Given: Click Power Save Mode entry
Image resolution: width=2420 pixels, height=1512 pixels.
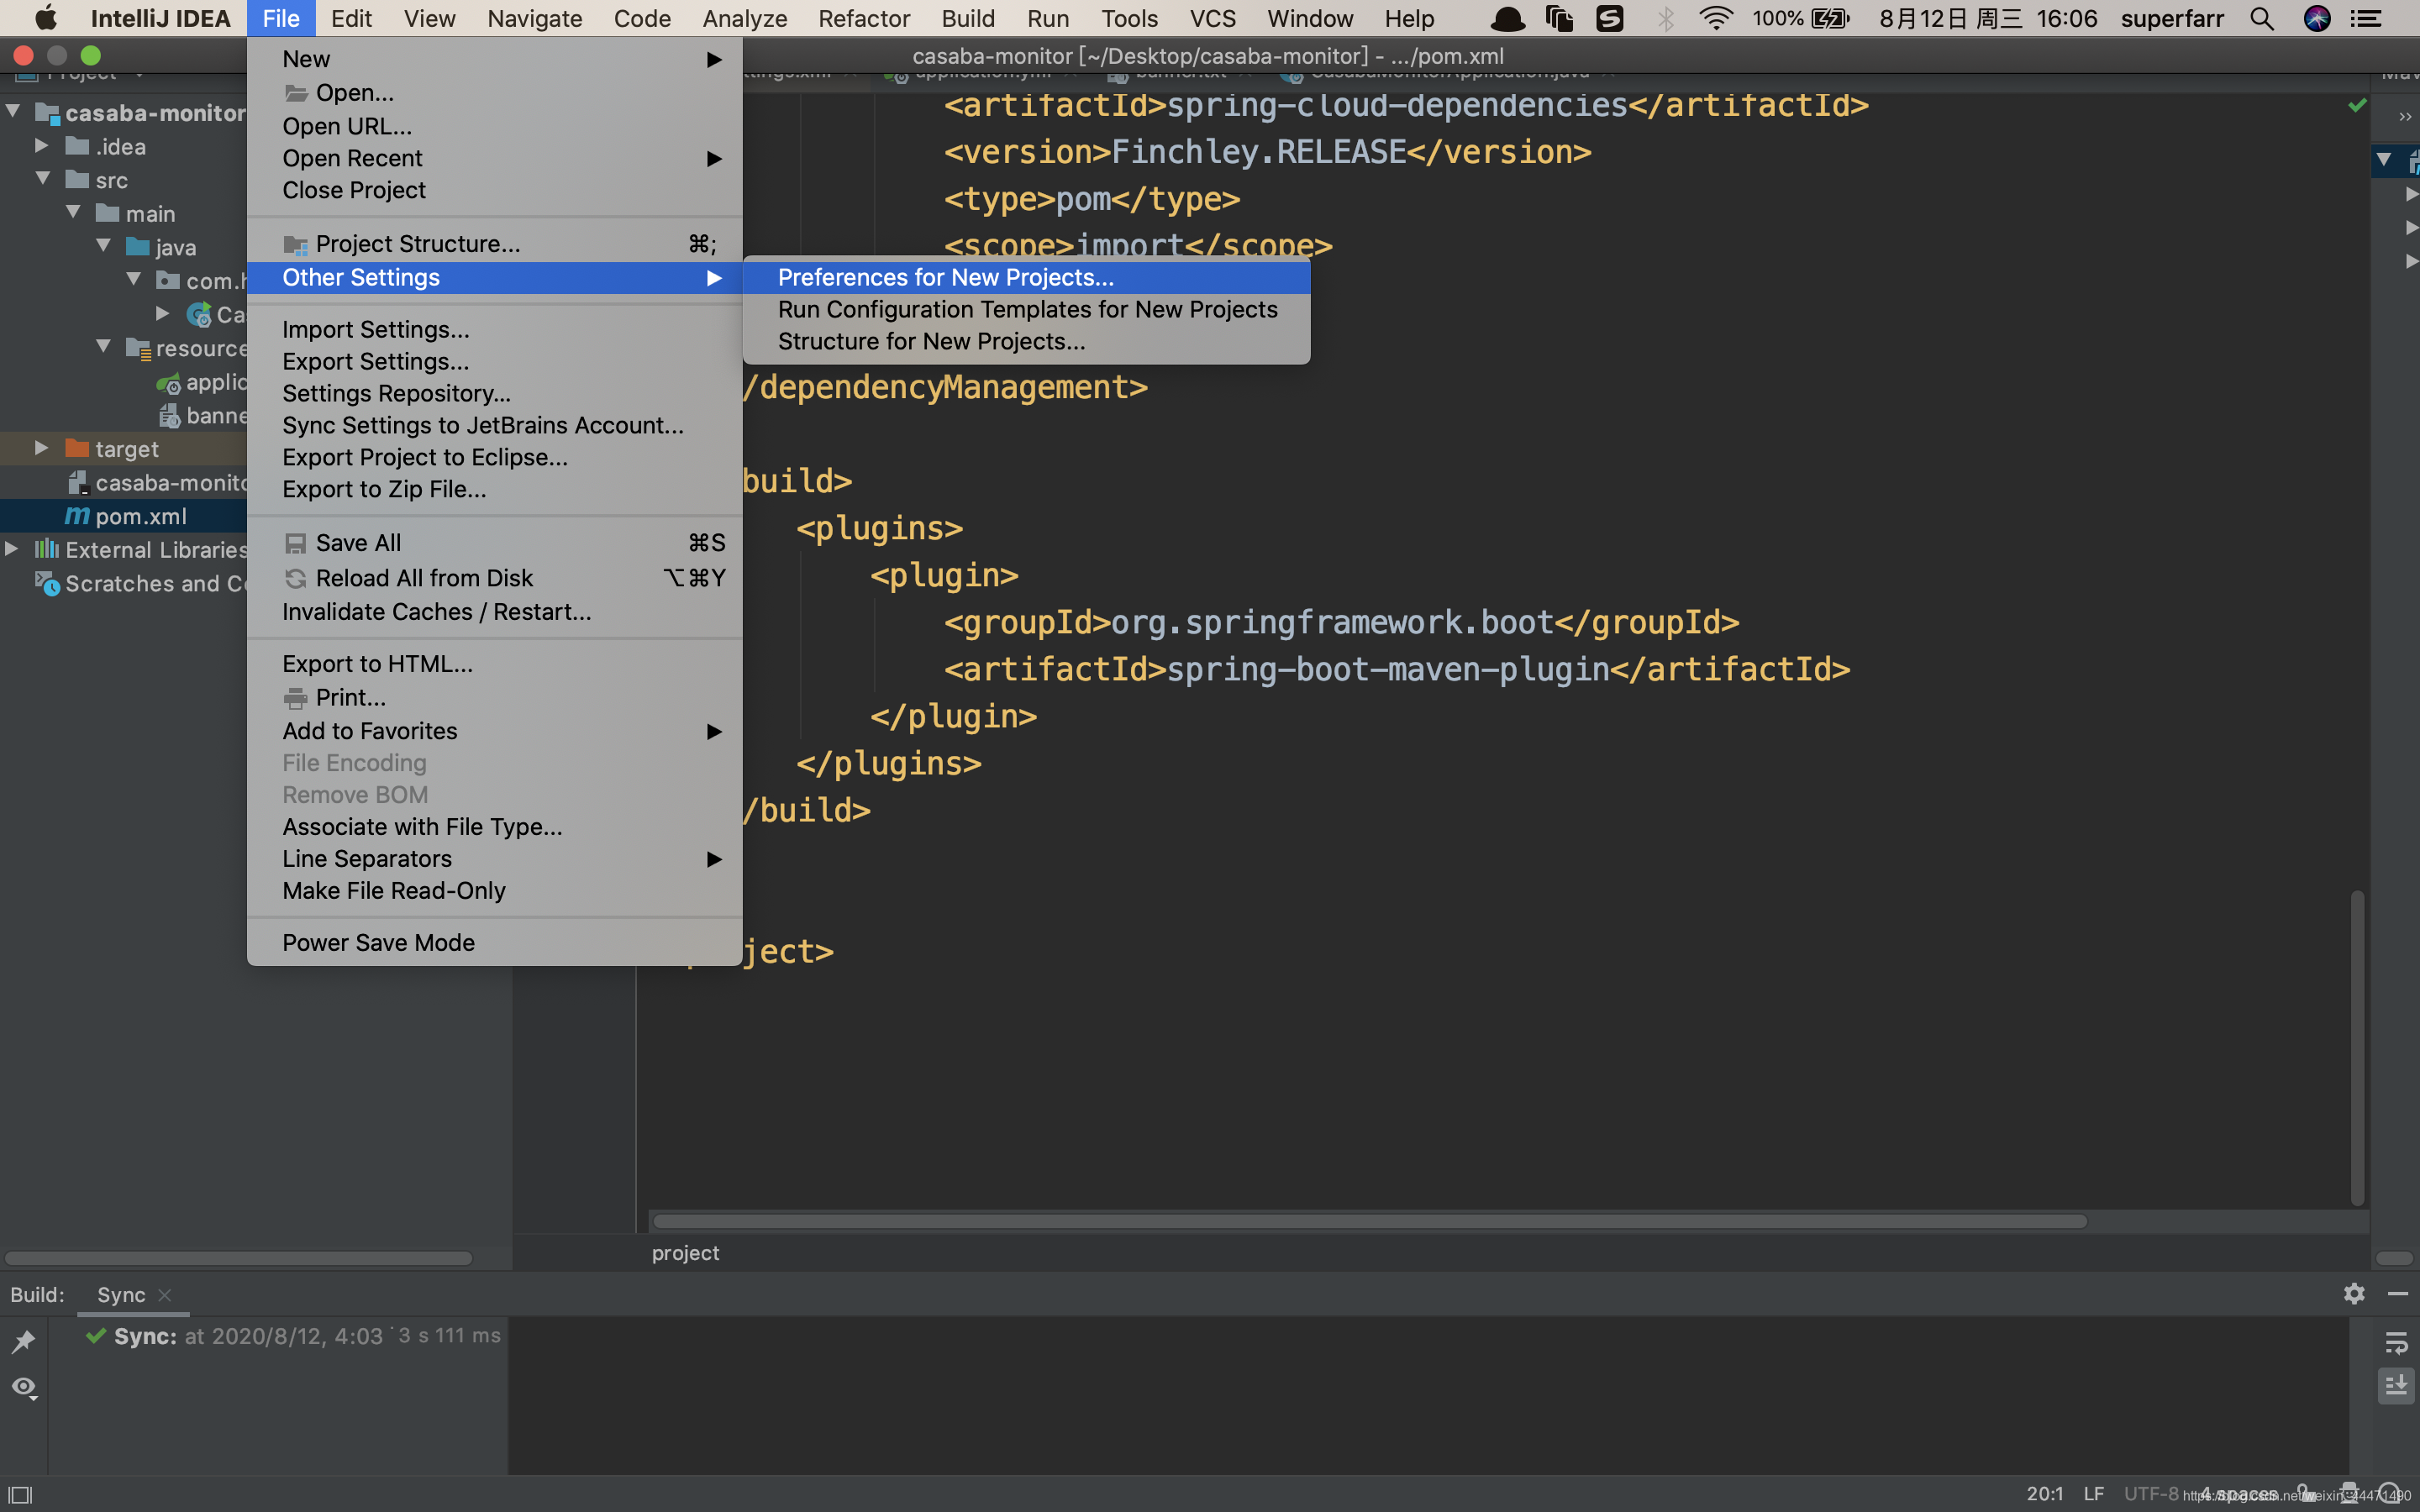Looking at the screenshot, I should point(378,942).
